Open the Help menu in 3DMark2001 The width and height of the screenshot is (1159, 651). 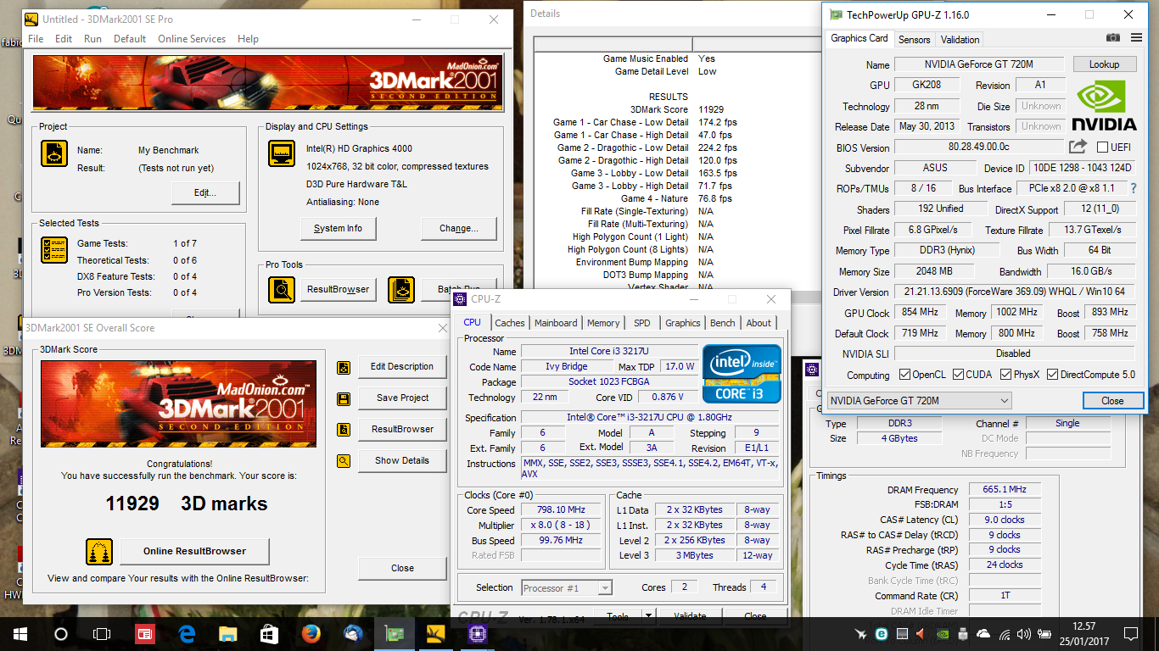pyautogui.click(x=248, y=39)
